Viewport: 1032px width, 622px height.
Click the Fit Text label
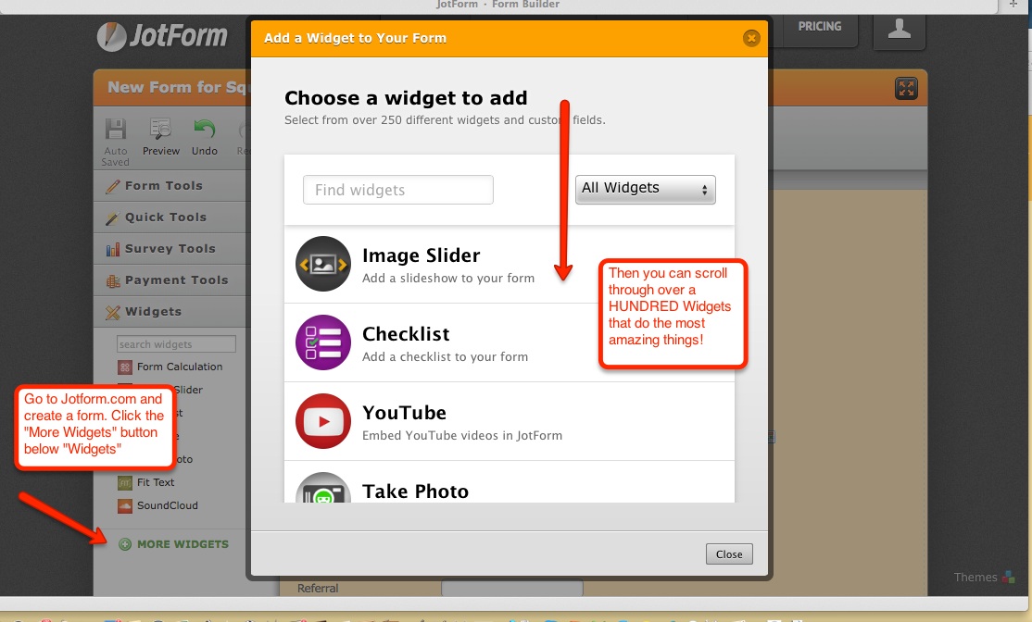tap(156, 482)
